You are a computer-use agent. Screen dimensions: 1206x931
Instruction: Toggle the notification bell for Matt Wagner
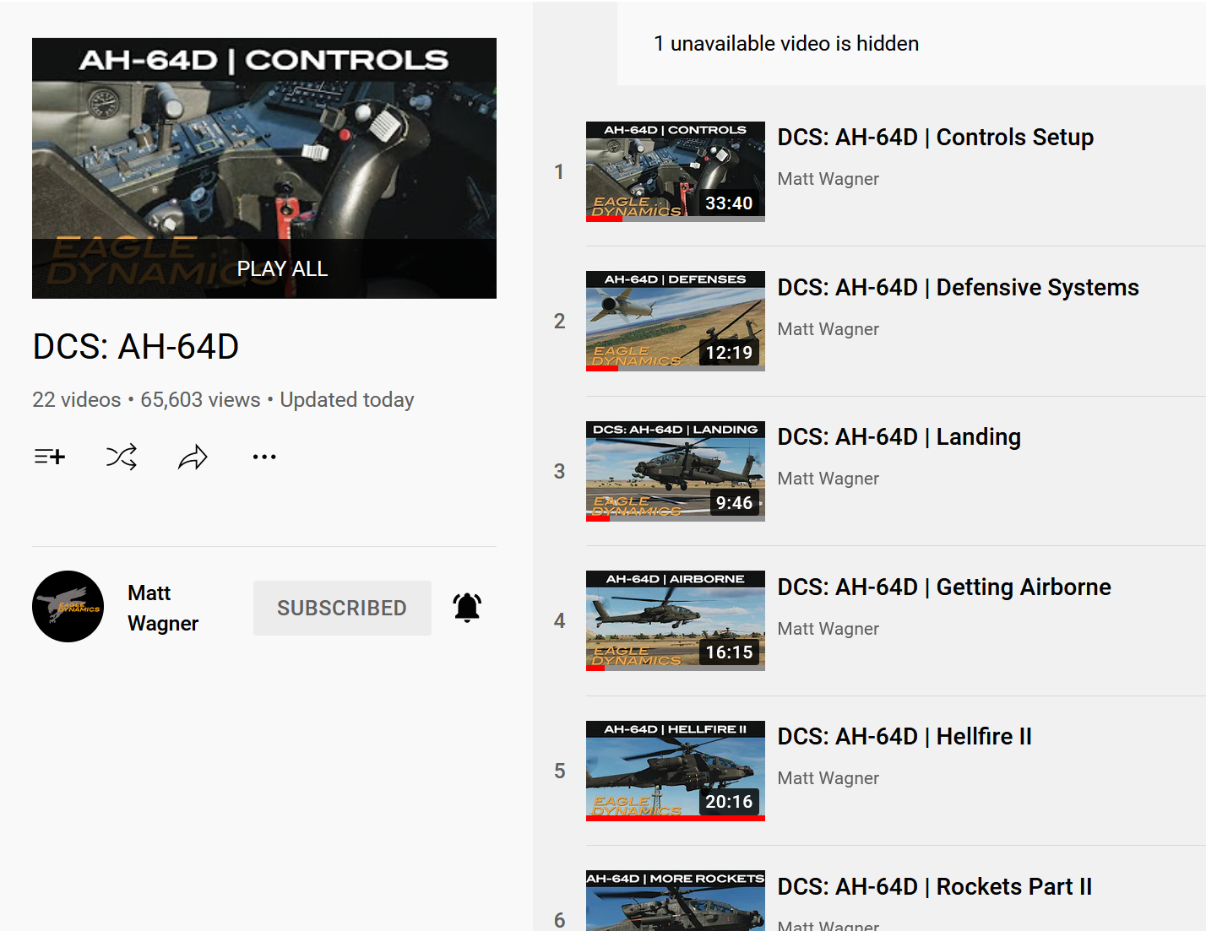point(467,607)
